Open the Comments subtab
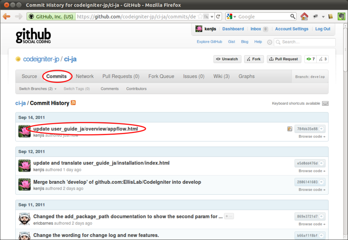Screen dimensions: 348x240 pyautogui.click(x=110, y=89)
